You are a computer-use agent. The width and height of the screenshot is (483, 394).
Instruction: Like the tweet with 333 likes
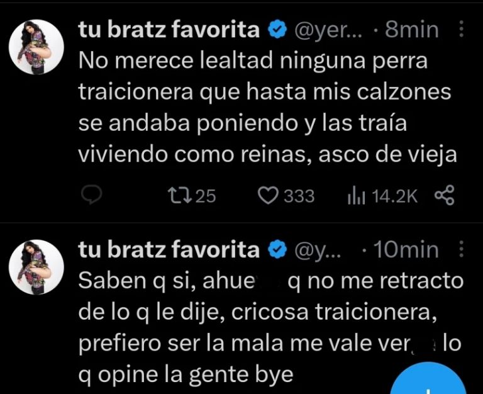point(269,196)
